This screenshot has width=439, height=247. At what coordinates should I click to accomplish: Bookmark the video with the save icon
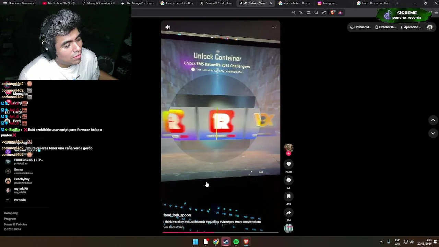point(288,196)
